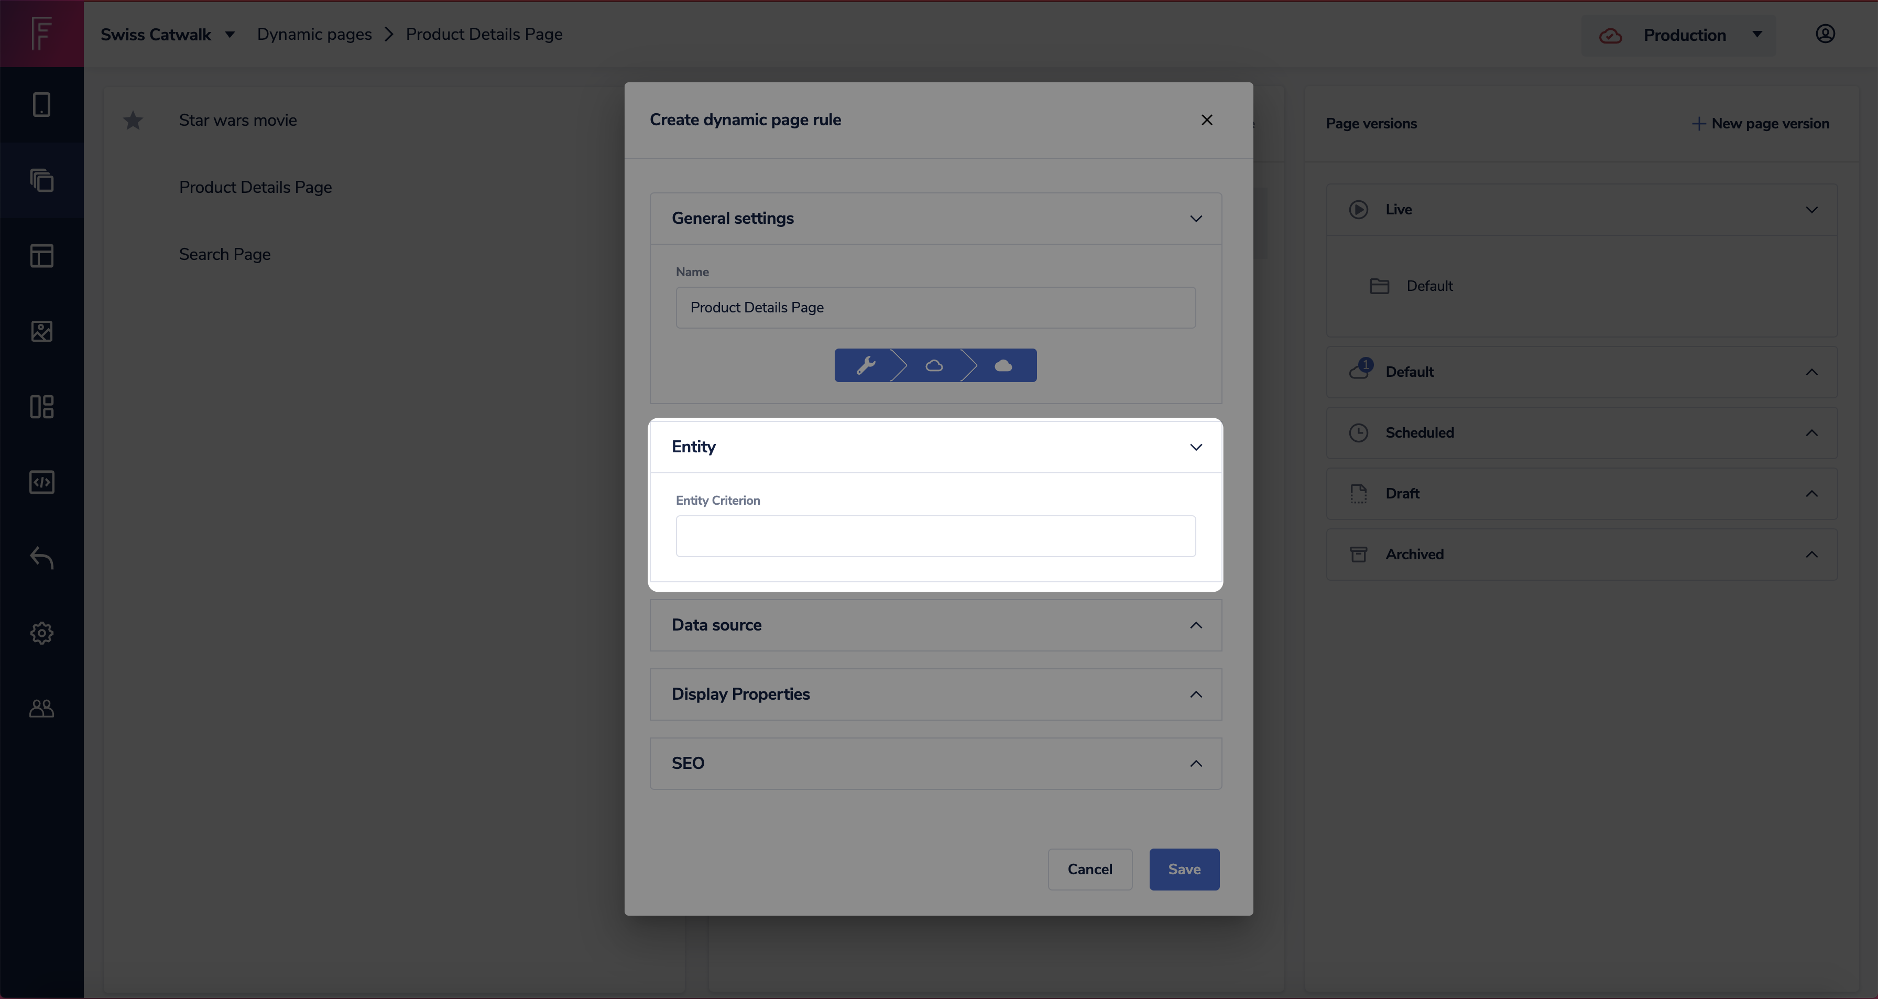Select Product Details Page in list
Viewport: 1878px width, 999px height.
(x=255, y=188)
